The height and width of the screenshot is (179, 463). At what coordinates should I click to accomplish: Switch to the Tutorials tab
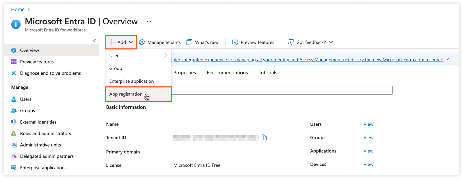coord(268,73)
